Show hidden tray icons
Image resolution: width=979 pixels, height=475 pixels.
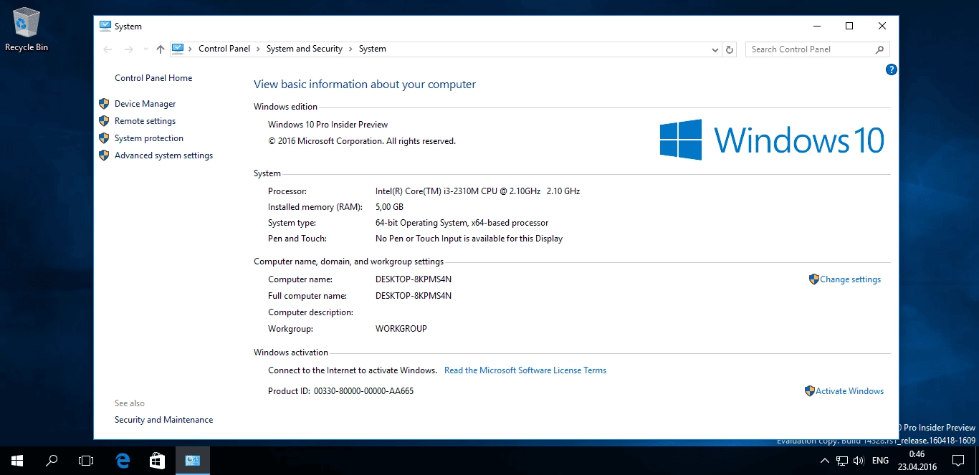pos(825,461)
